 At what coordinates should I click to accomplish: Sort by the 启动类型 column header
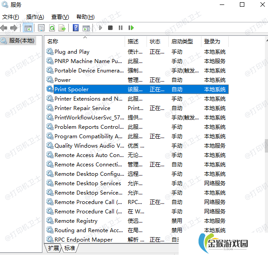click(185, 42)
